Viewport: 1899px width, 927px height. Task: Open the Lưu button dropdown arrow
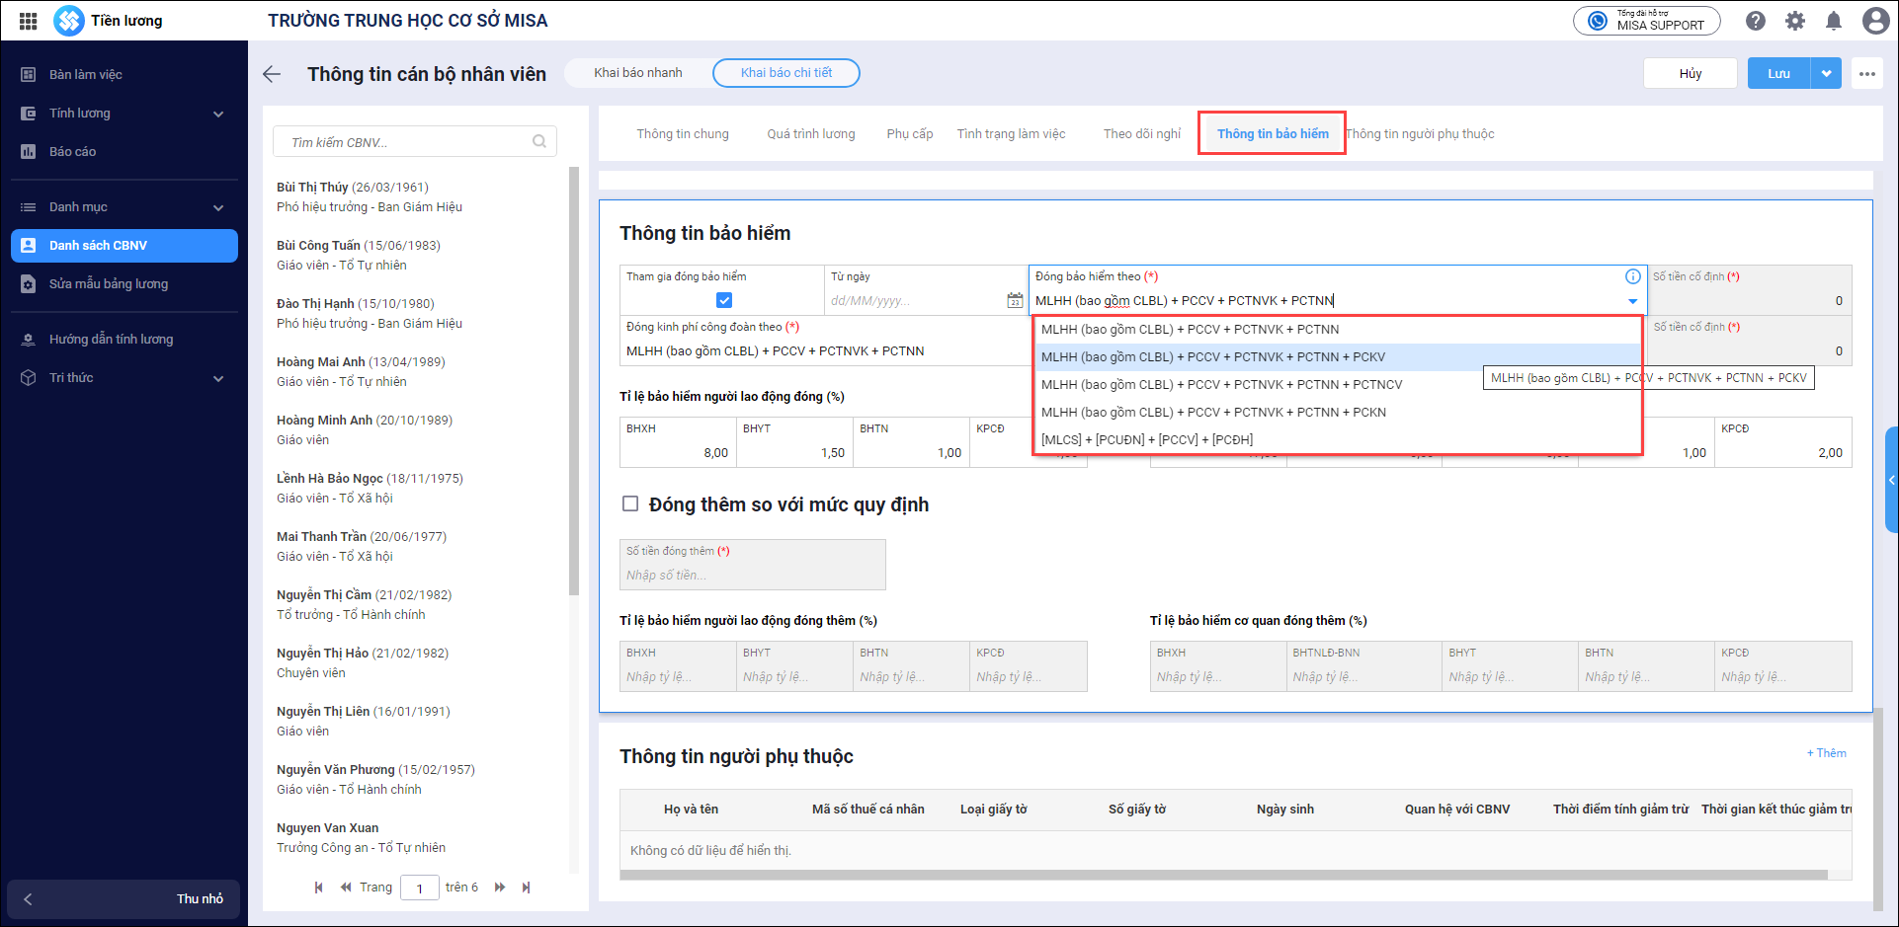pyautogui.click(x=1826, y=73)
